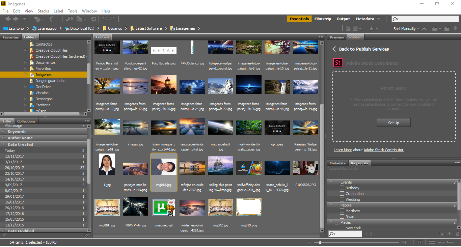Image resolution: width=461 pixels, height=247 pixels.
Task: Go back with the left arrow icon
Action: click(x=7, y=19)
